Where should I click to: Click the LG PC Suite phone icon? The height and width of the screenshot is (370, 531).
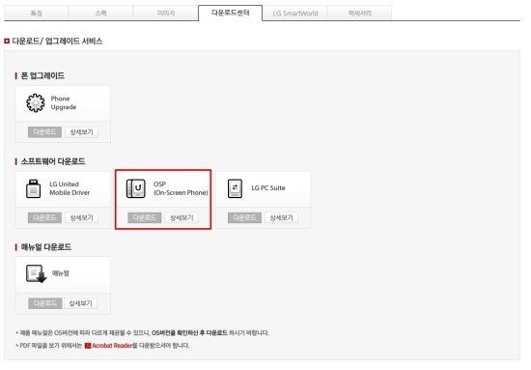[x=235, y=188]
